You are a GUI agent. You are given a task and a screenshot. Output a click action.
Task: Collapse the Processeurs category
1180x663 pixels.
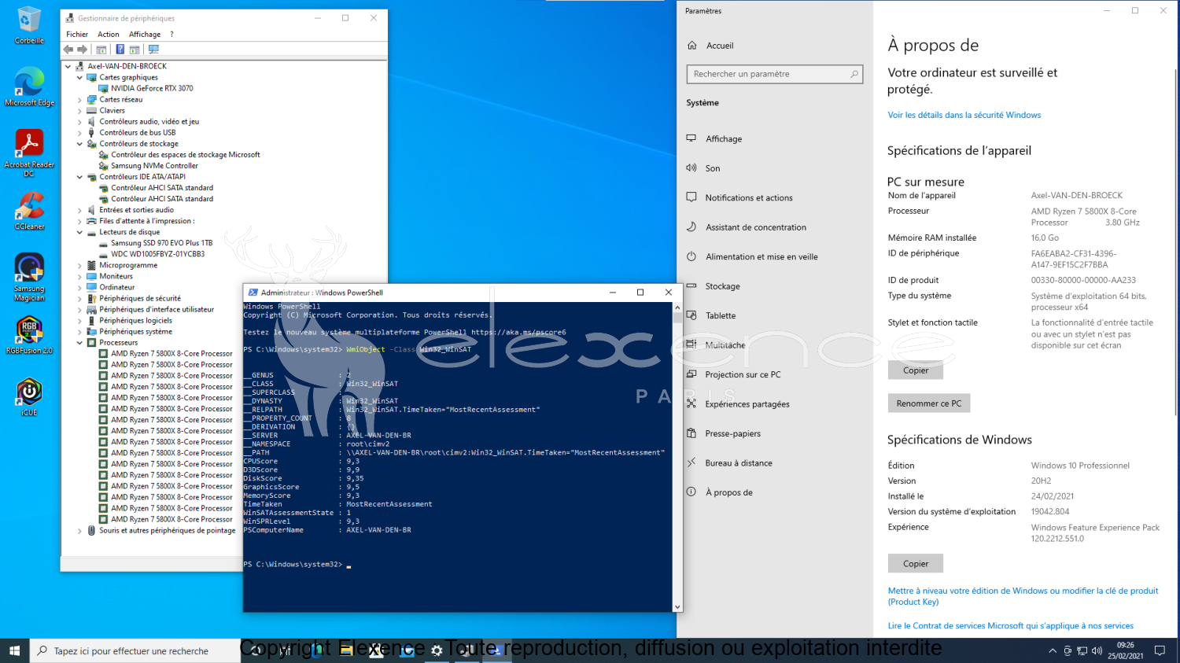tap(79, 343)
